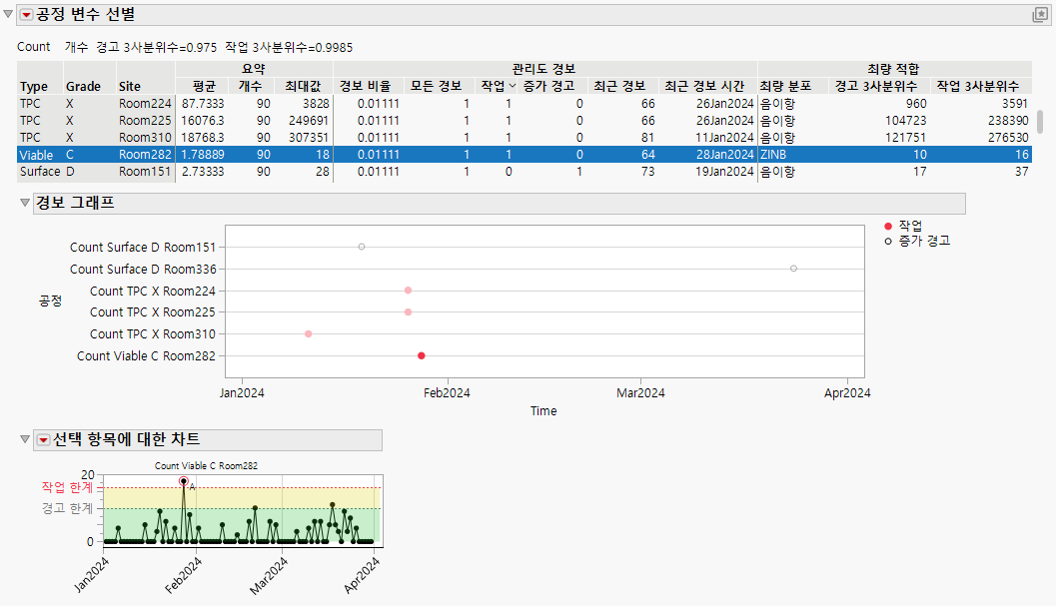Click the Grade column header

(83, 86)
